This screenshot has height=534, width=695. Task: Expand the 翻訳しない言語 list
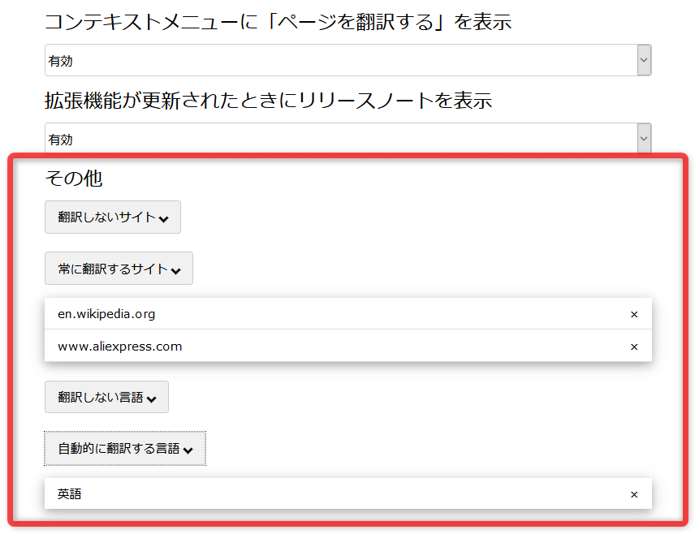106,397
